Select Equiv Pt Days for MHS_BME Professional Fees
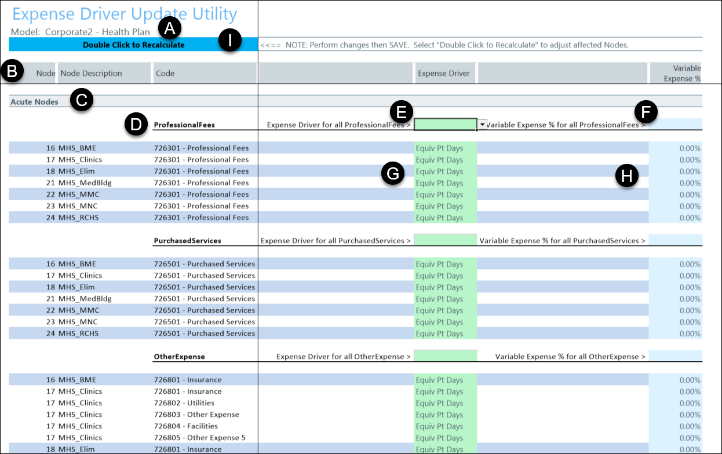The width and height of the screenshot is (722, 454). pyautogui.click(x=446, y=148)
